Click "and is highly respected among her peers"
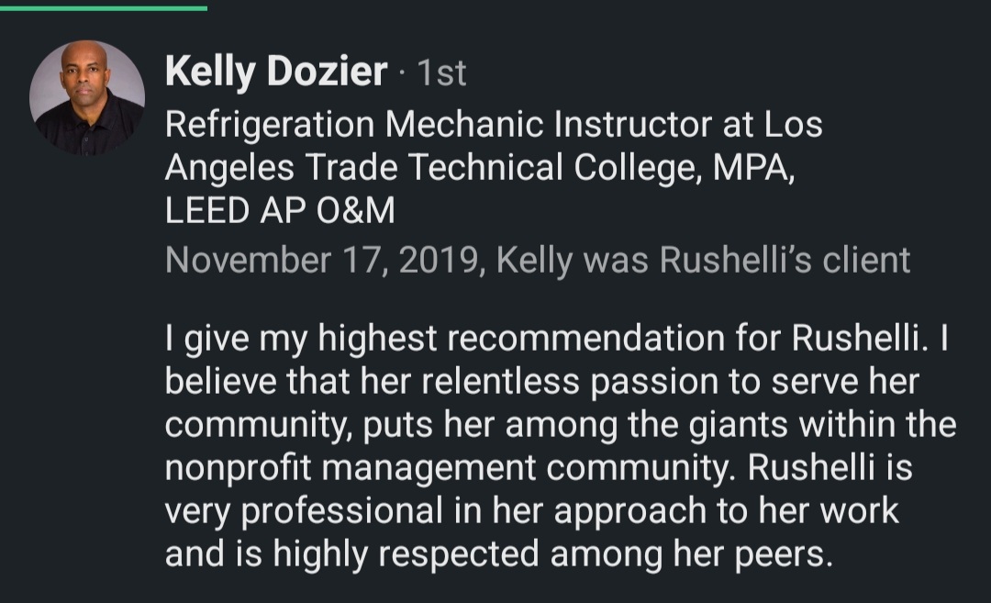 (498, 553)
